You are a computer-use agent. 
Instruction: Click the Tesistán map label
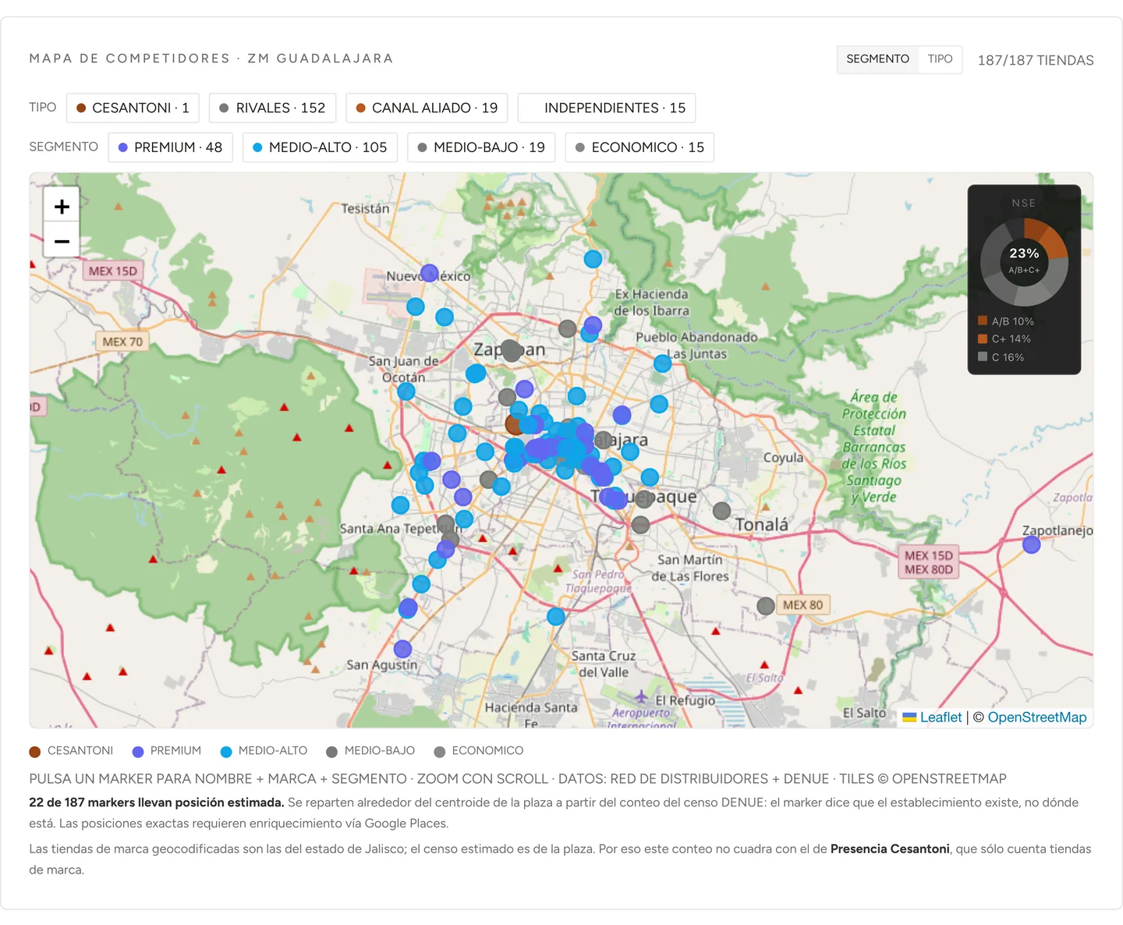pyautogui.click(x=365, y=208)
